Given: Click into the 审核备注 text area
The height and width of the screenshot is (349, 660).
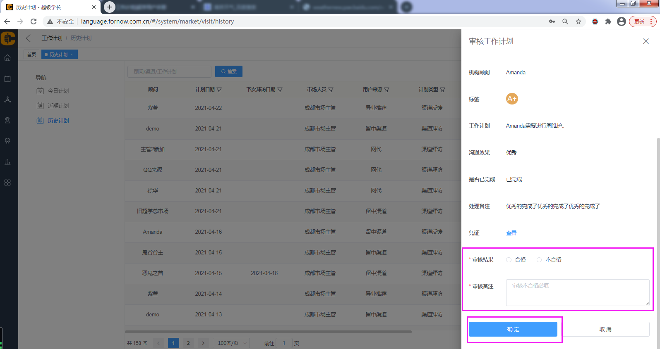Looking at the screenshot, I should [x=577, y=292].
